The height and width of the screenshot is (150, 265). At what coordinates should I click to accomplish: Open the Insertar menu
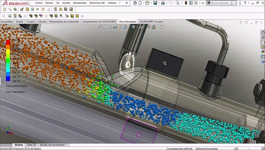[66, 3]
